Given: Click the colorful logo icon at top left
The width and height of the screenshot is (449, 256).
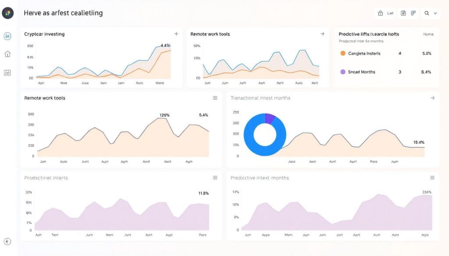Looking at the screenshot, I should pyautogui.click(x=8, y=13).
